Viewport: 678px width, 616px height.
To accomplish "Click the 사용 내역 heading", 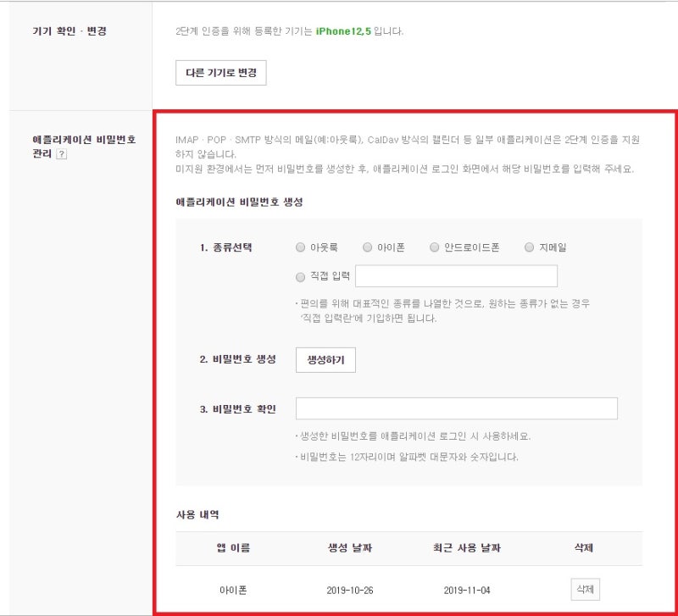I will point(197,515).
